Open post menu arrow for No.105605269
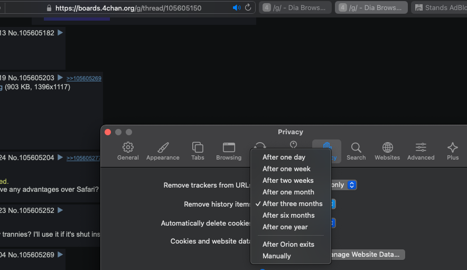 coord(60,255)
